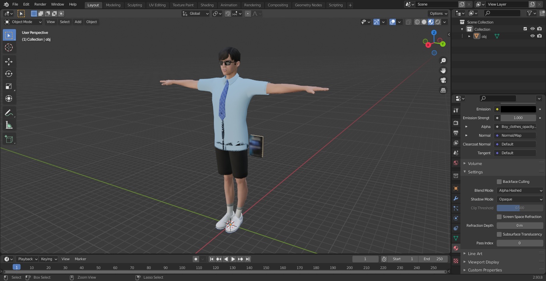Select the Move tool
Image resolution: width=546 pixels, height=281 pixels.
pyautogui.click(x=9, y=61)
